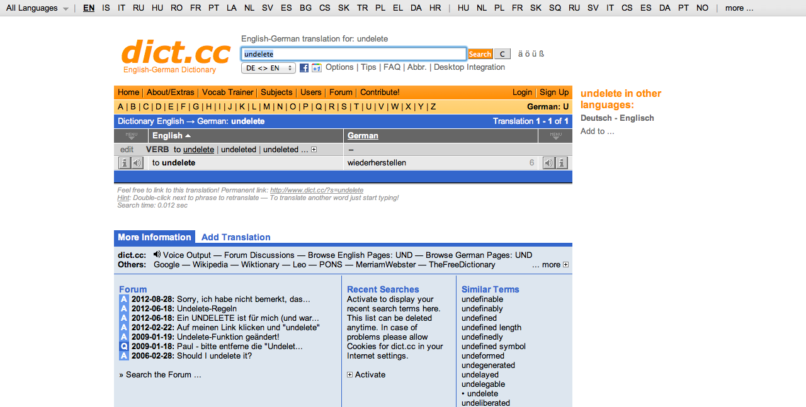
Task: Play English audio for 'to undelete'
Action: pyautogui.click(x=137, y=163)
